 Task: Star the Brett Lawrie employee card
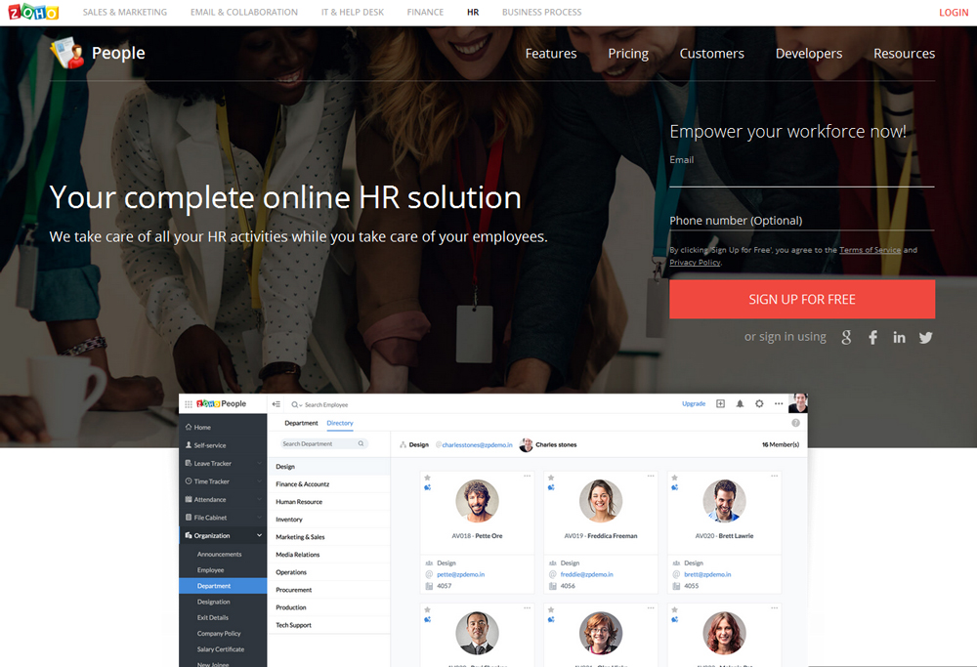pos(674,478)
